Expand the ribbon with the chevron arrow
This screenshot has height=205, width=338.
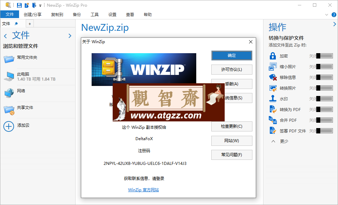click(327, 15)
